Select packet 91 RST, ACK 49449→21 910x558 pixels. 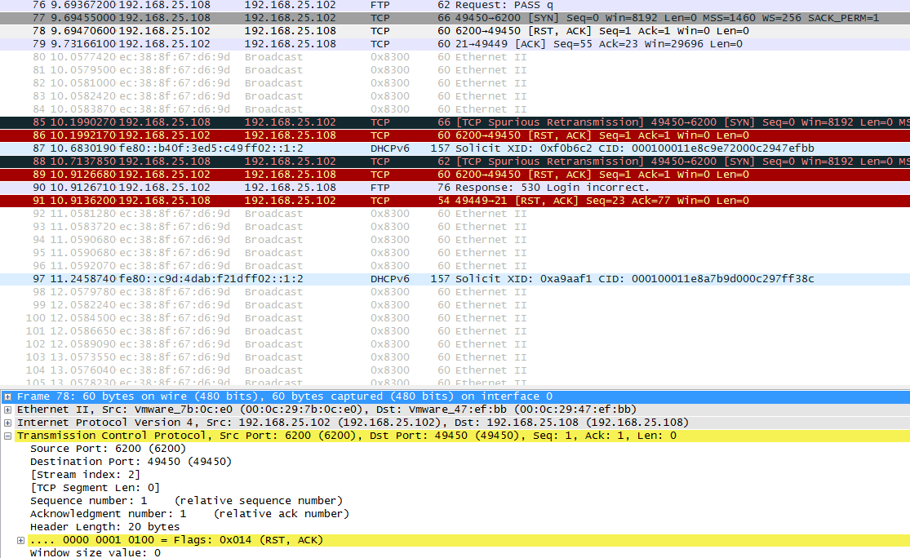[x=408, y=201]
